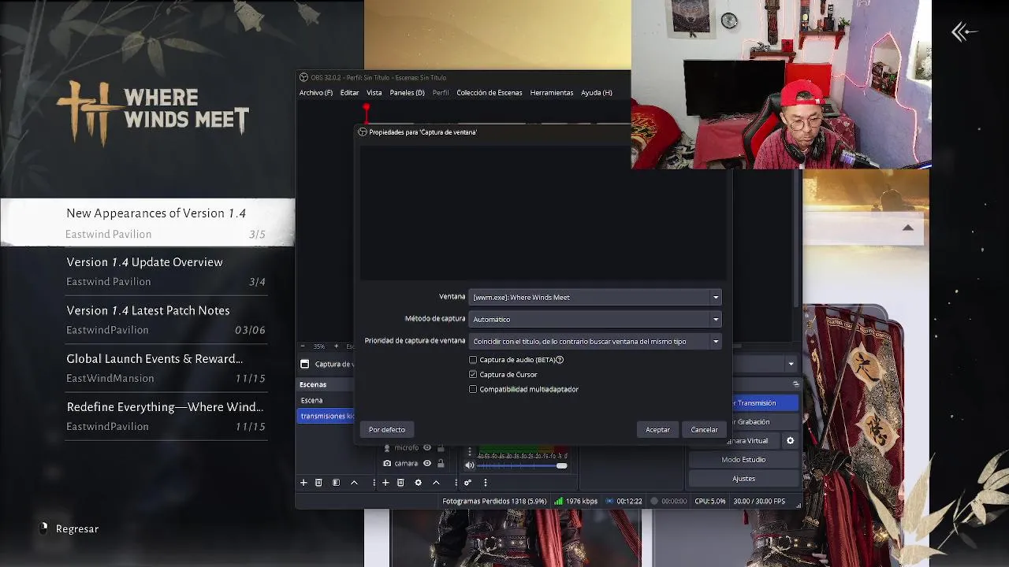
Task: Add a new source with plus icon
Action: tap(385, 483)
